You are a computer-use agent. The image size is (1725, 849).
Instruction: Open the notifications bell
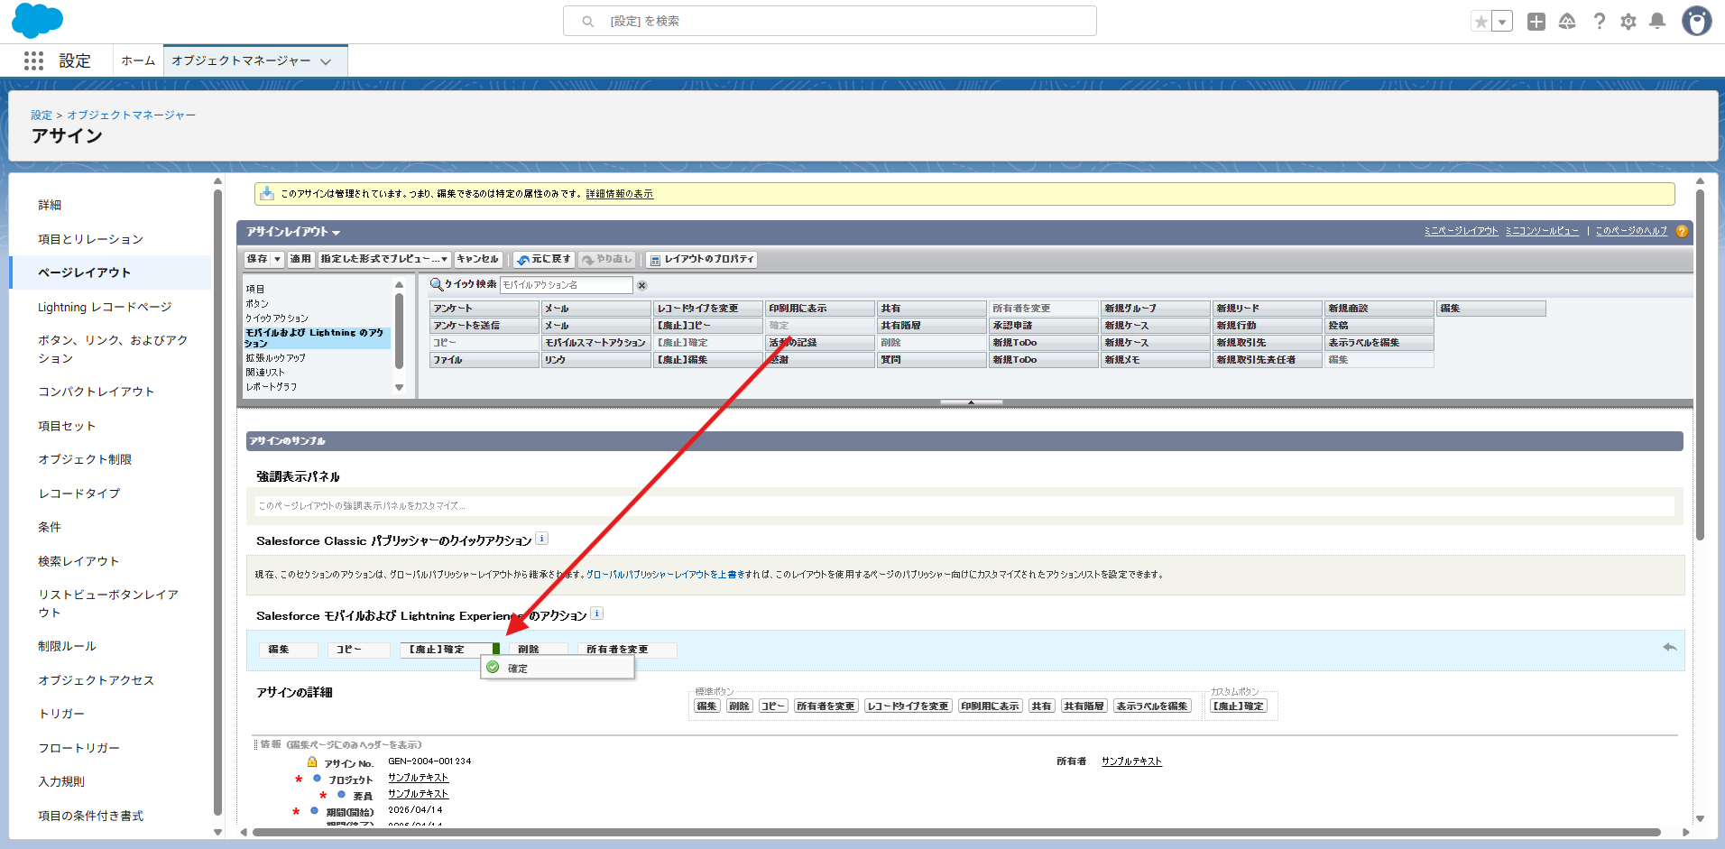click(1657, 22)
